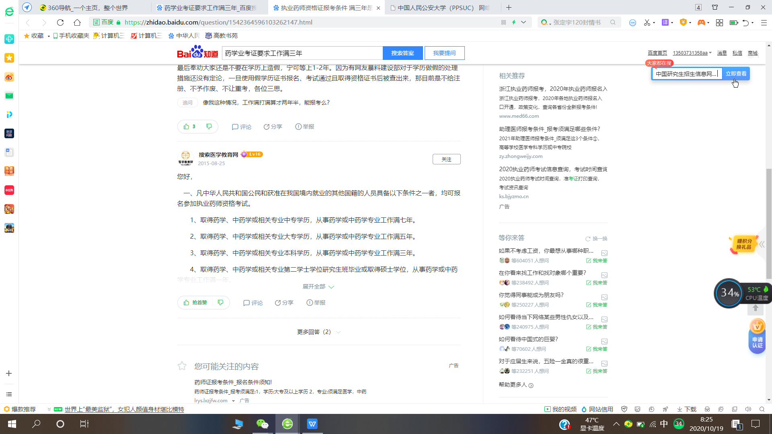
Task: Follow 搜索医学教育网 with 关注 button
Action: [x=446, y=159]
